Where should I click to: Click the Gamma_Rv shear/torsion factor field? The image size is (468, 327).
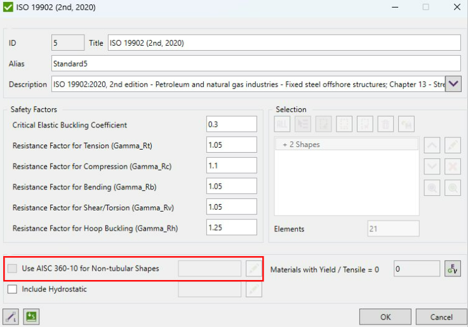point(231,207)
